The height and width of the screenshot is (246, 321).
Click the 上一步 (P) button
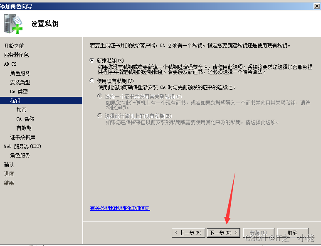pos(188,233)
